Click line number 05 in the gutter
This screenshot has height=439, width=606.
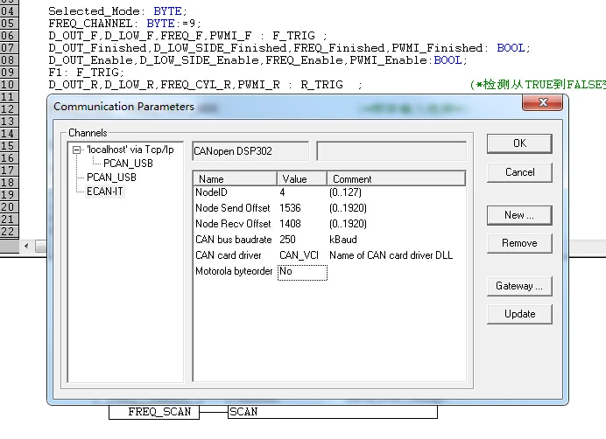(x=8, y=24)
